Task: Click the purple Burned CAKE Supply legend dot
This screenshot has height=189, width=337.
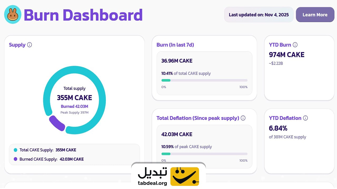Action: 15,159
